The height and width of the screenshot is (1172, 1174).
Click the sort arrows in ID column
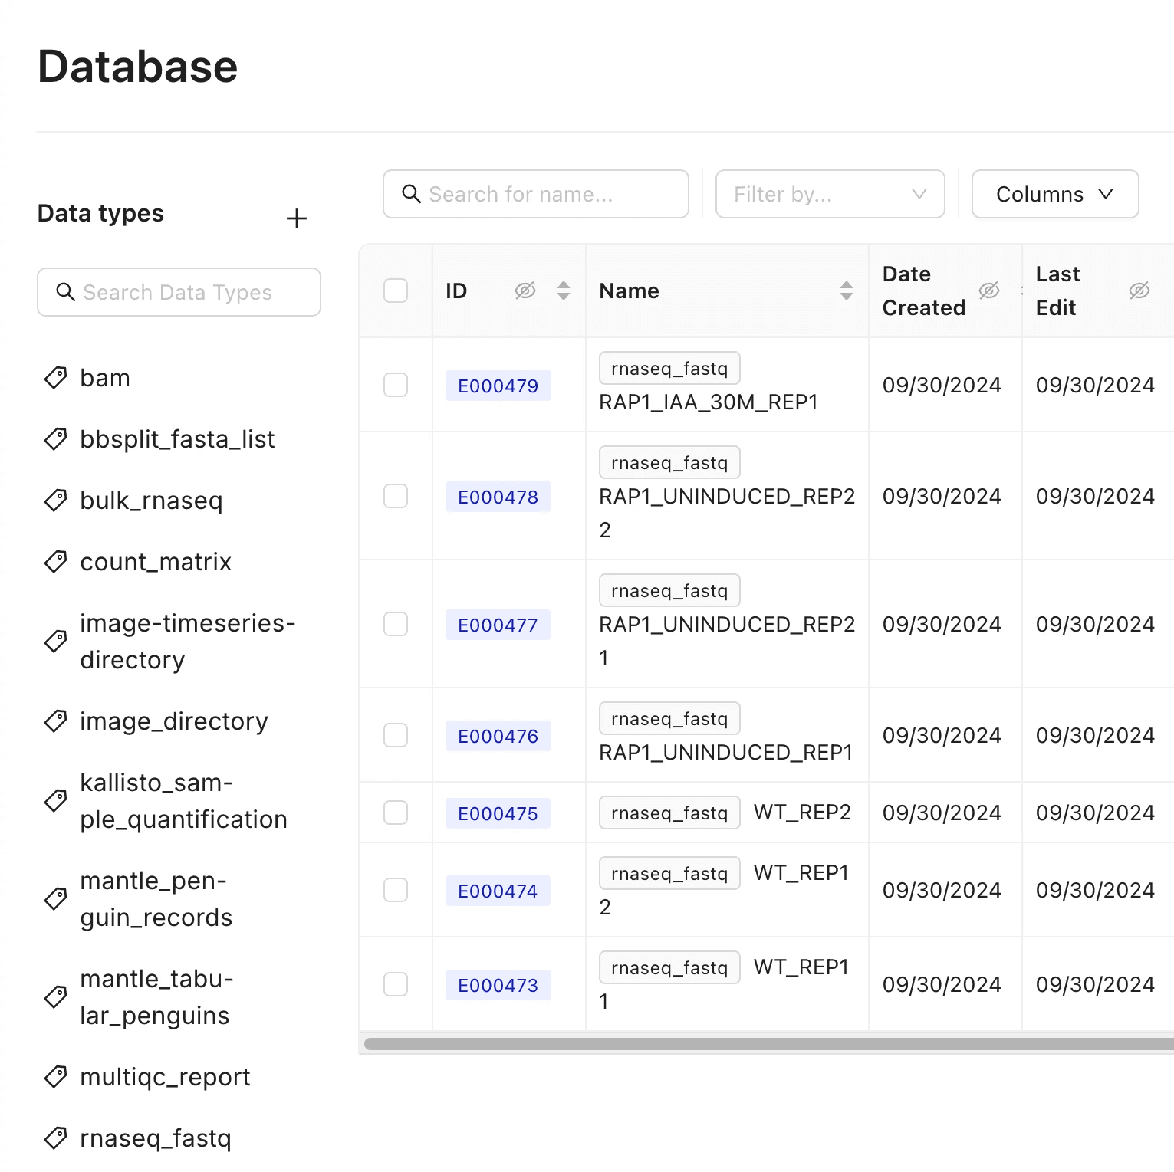pyautogui.click(x=564, y=291)
